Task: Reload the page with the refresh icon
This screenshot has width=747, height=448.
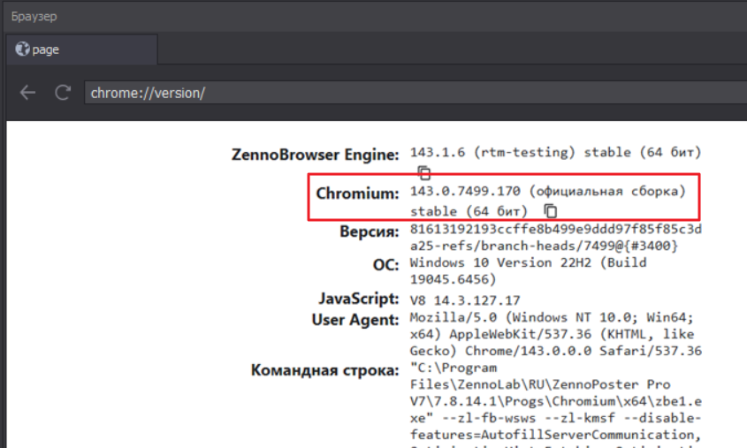Action: point(62,93)
